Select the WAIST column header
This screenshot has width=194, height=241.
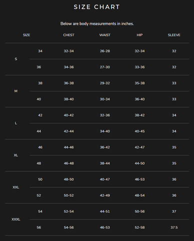pyautogui.click(x=105, y=35)
